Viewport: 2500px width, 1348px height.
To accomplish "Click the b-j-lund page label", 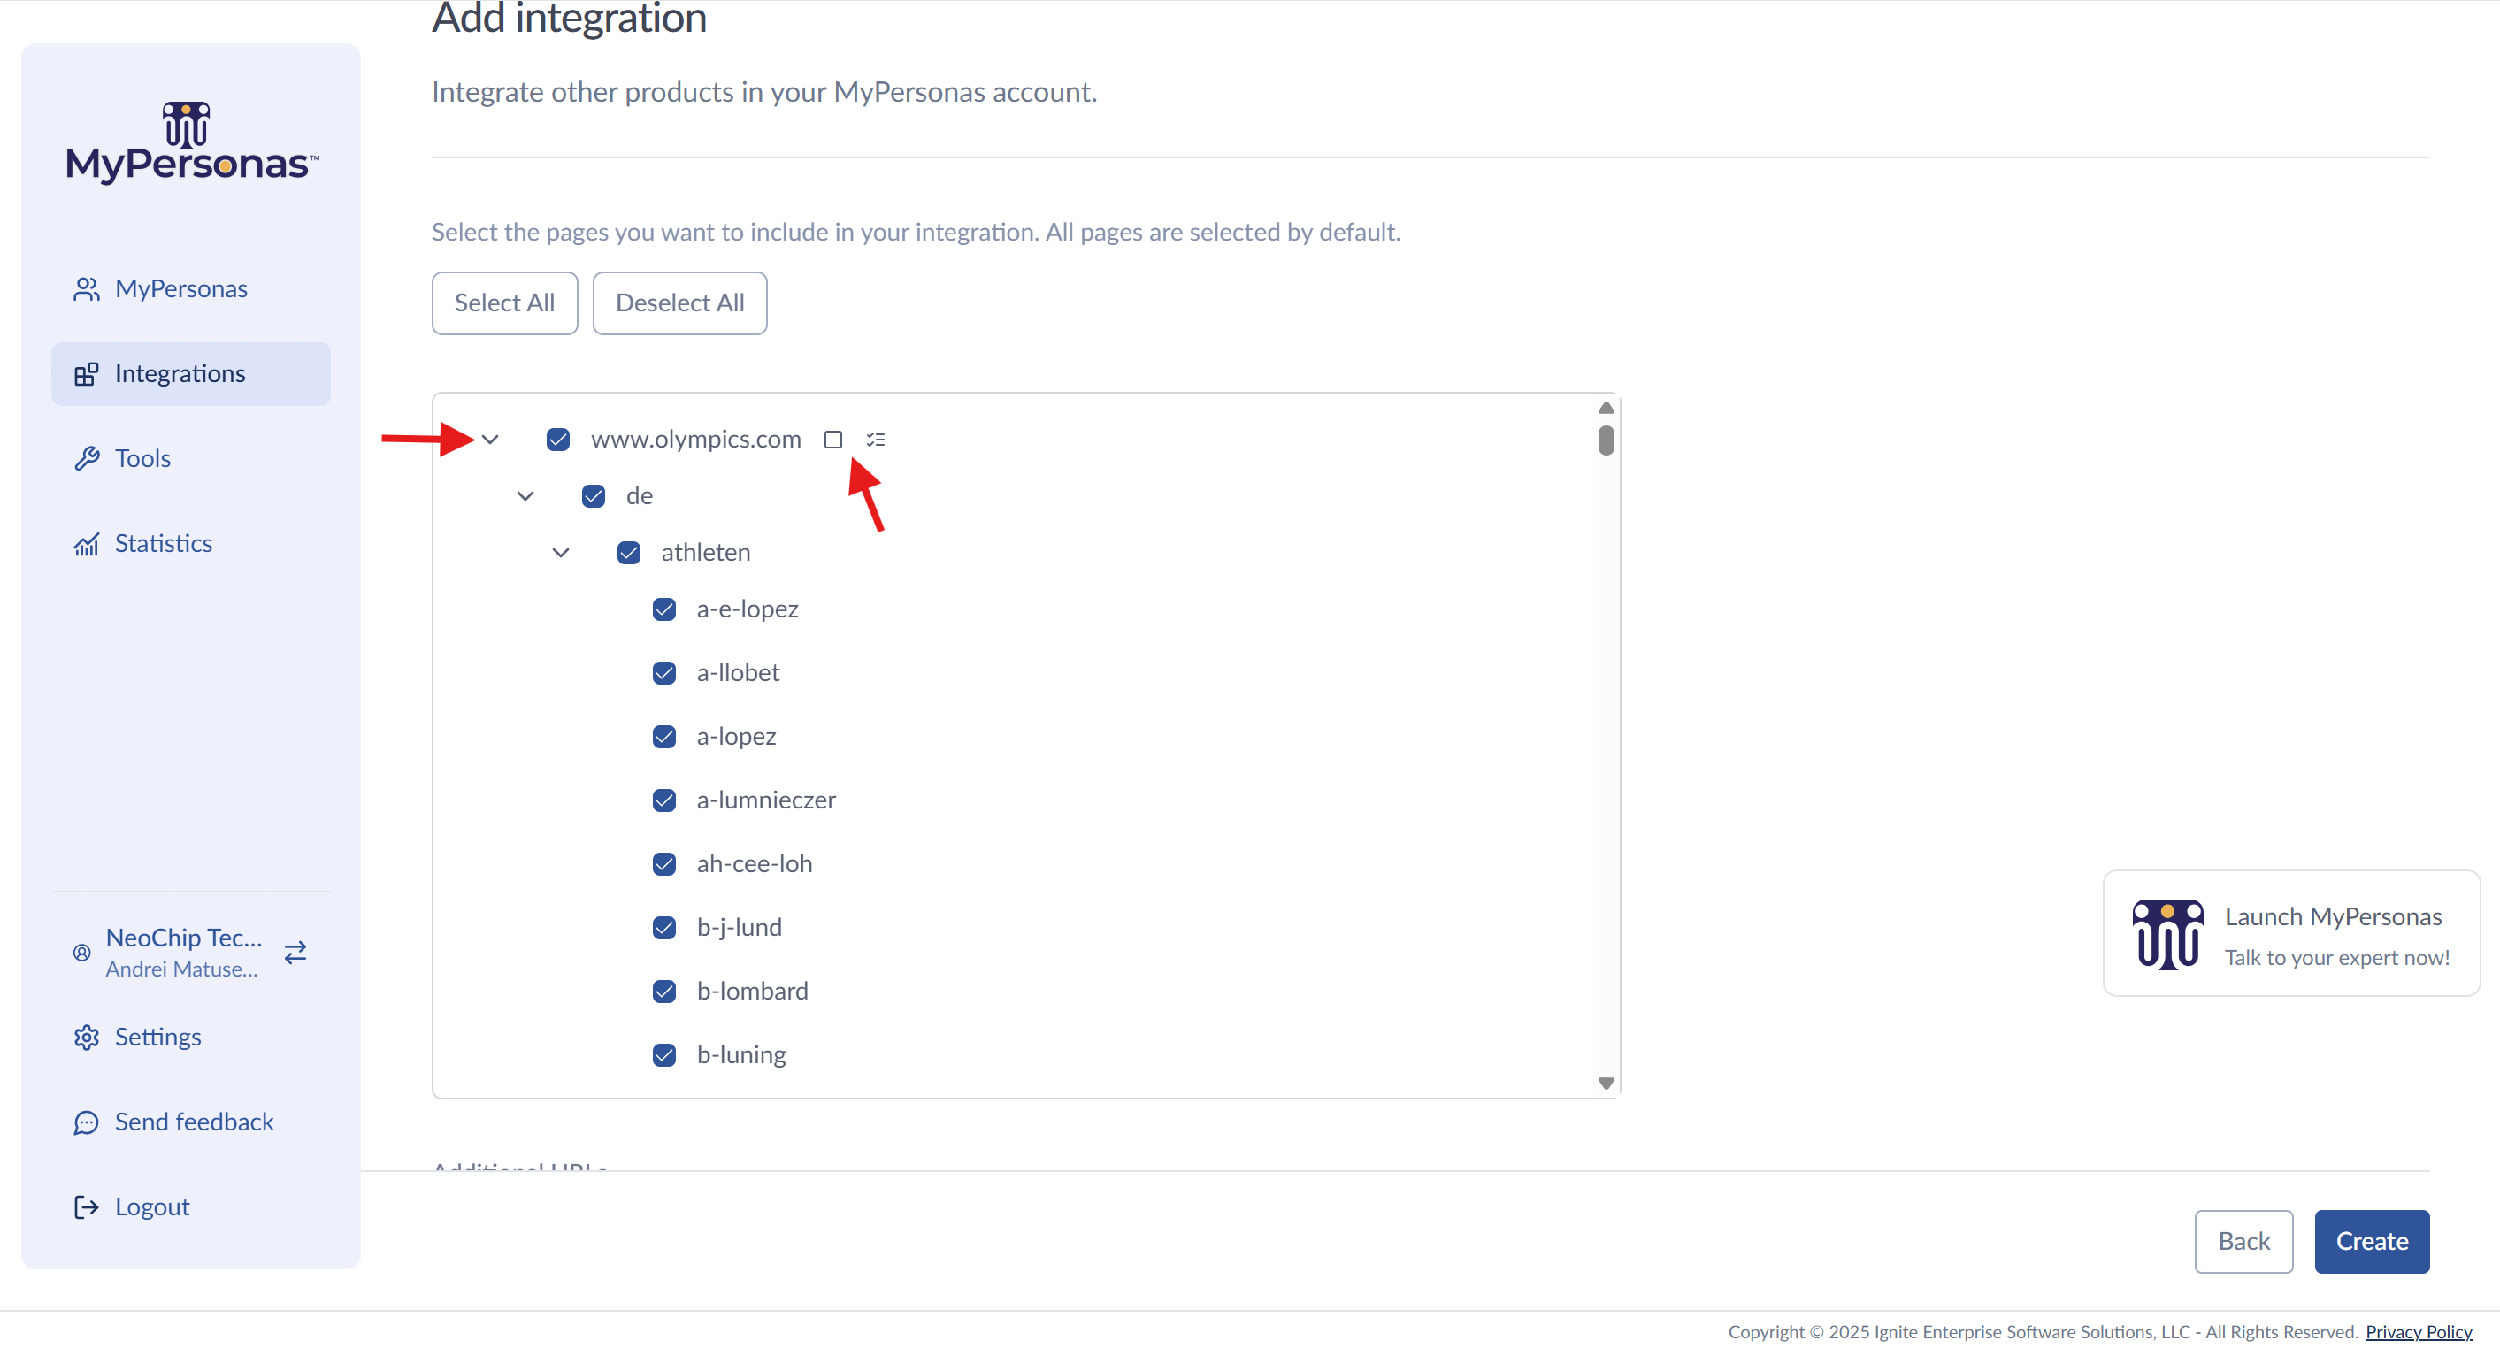I will pos(739,928).
